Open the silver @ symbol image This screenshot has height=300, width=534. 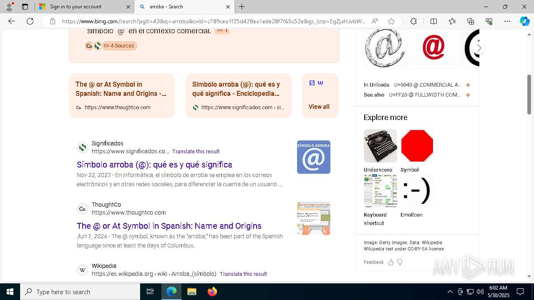(385, 48)
